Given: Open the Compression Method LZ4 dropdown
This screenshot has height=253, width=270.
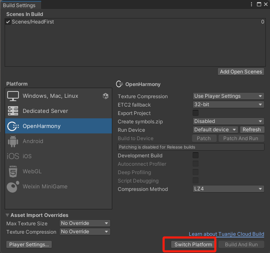Looking at the screenshot, I should (x=228, y=189).
